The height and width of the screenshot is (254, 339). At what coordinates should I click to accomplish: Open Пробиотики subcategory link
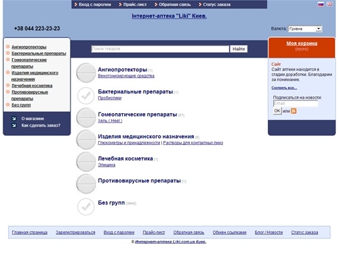click(x=110, y=98)
